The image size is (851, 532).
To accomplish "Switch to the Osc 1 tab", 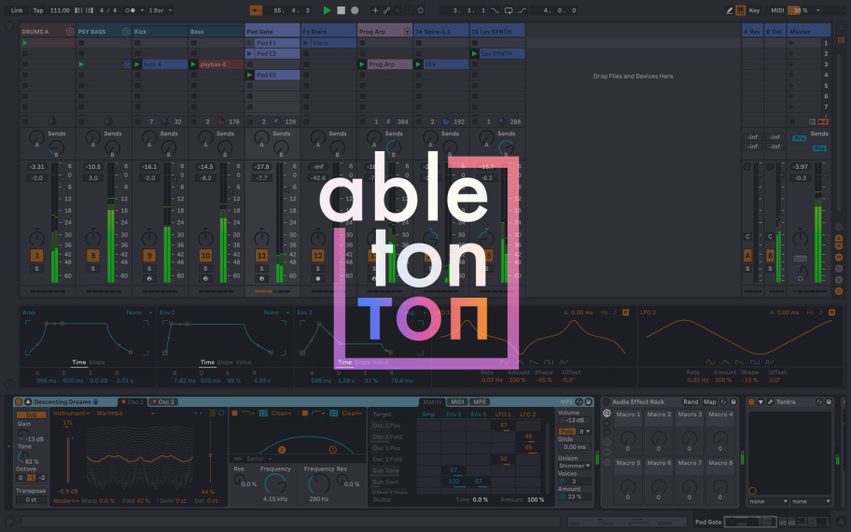I will click(133, 401).
